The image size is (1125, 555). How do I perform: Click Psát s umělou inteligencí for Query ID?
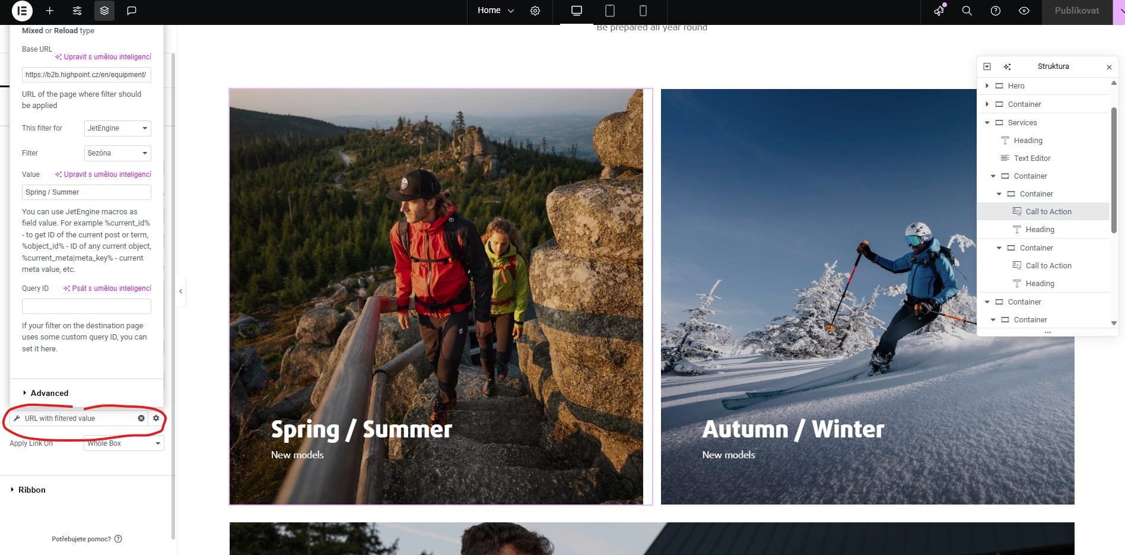pos(107,288)
